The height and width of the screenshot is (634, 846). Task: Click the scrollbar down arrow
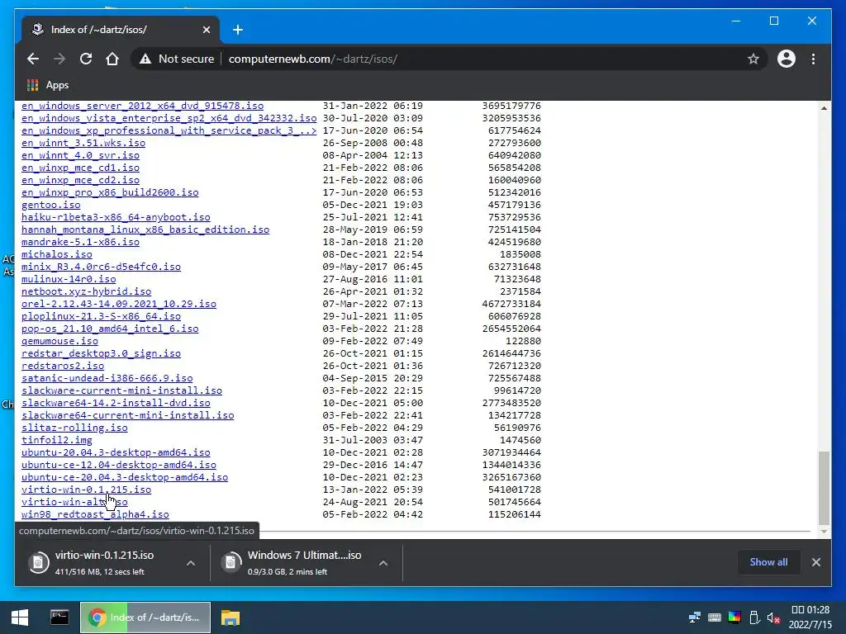tap(824, 532)
